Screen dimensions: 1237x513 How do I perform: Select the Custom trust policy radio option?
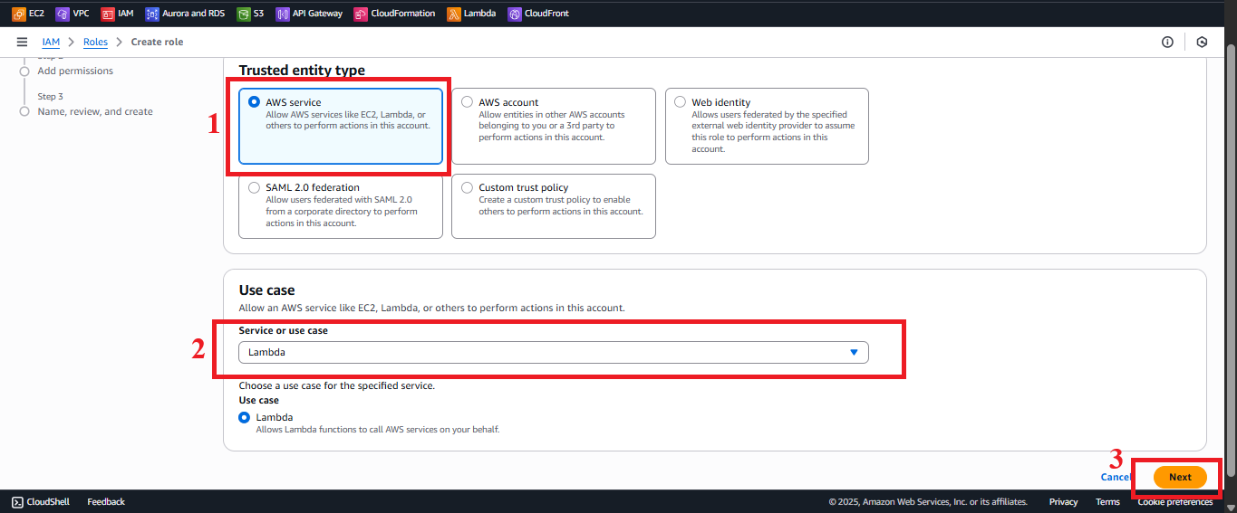point(467,187)
